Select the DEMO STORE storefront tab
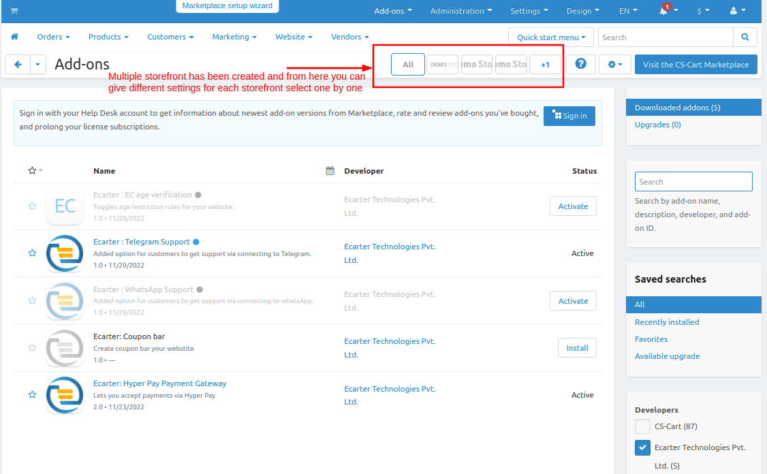Screen dimensions: 767x474 pos(442,65)
